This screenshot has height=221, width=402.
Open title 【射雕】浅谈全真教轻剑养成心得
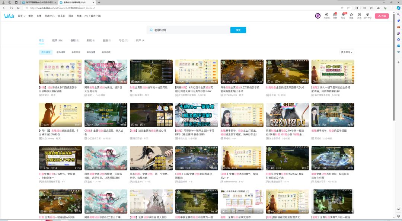(148, 131)
